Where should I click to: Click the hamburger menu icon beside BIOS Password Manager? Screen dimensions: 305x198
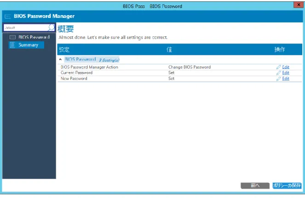tap(7, 16)
